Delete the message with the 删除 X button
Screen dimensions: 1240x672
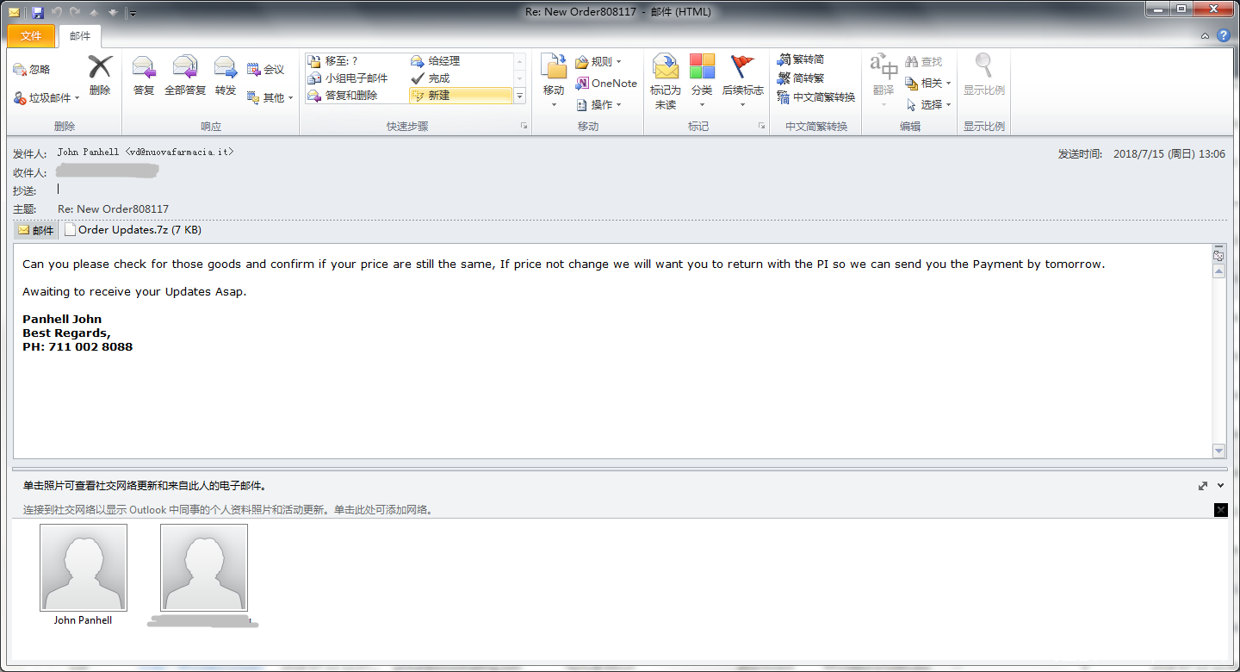click(100, 75)
